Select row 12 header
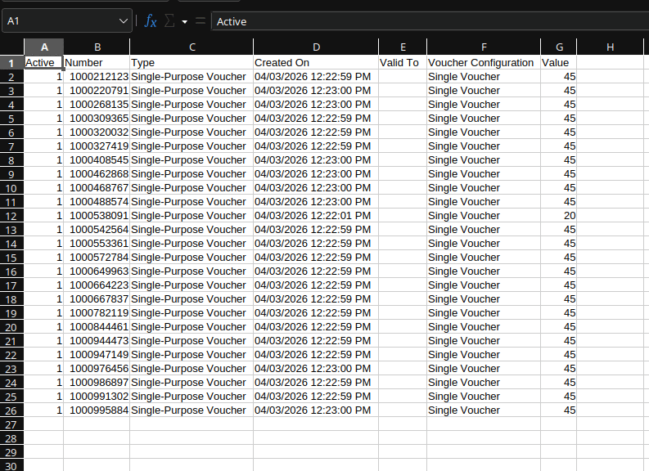Screen dimensions: 649x471 [x=11, y=216]
